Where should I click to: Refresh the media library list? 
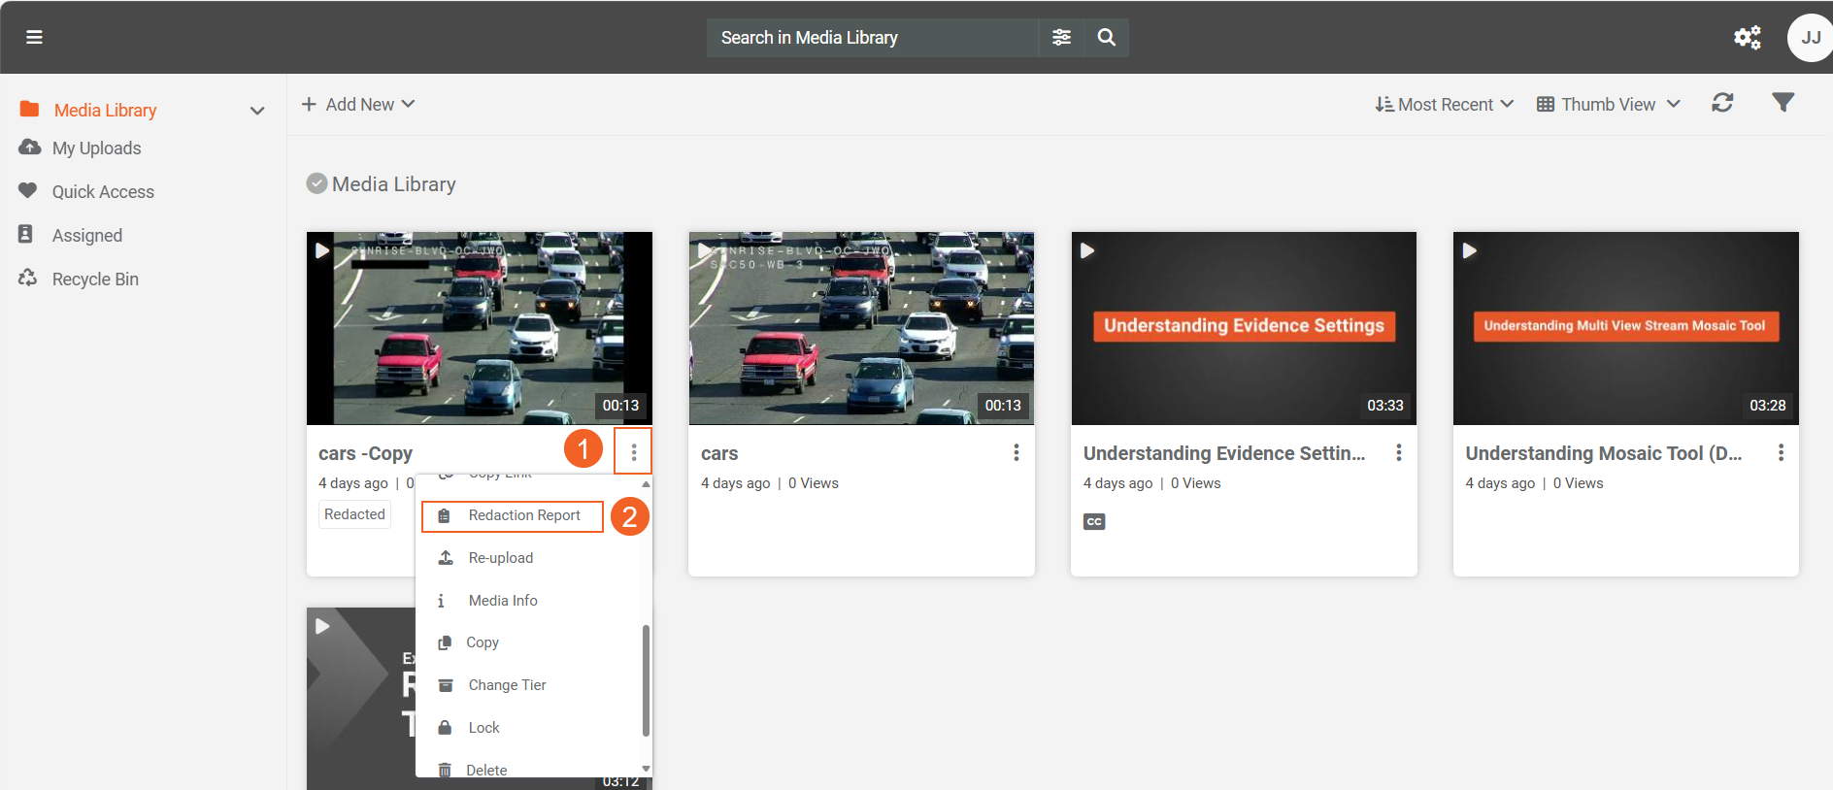point(1722,103)
